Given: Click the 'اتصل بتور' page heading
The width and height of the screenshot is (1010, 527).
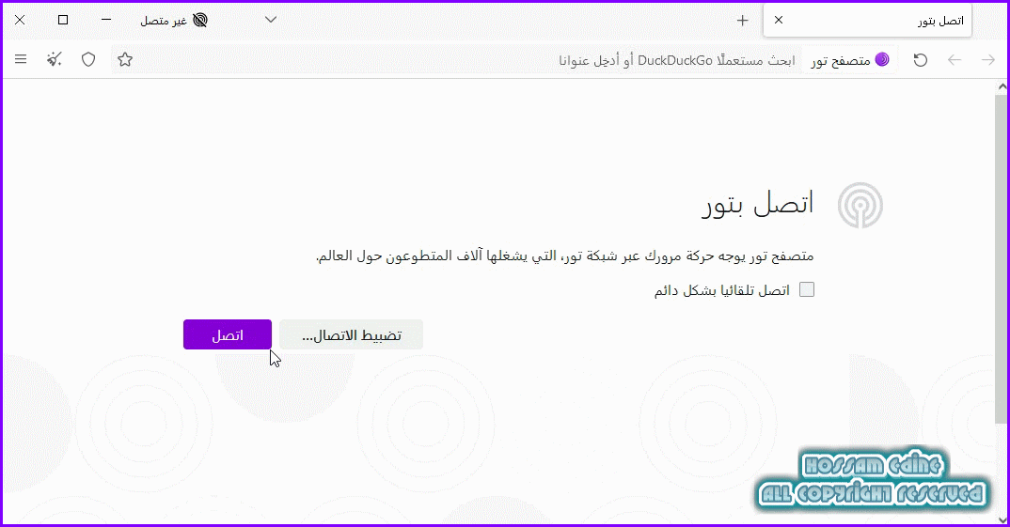Looking at the screenshot, I should point(758,203).
